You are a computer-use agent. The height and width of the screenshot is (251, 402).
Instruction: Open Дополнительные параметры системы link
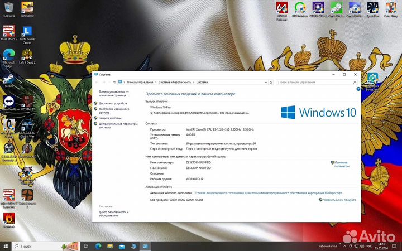(x=118, y=126)
